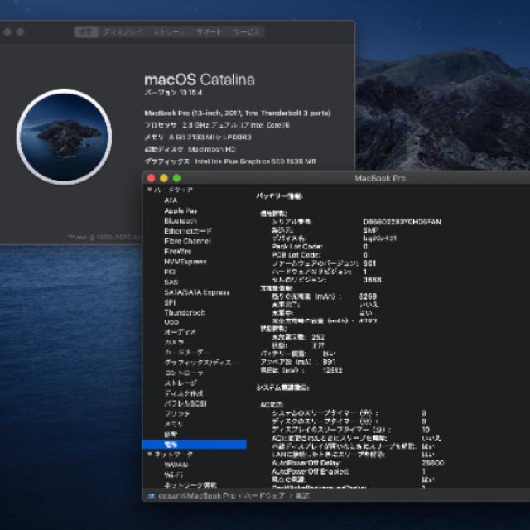
Task: Click the システム電源設定 heading
Action: 282,388
